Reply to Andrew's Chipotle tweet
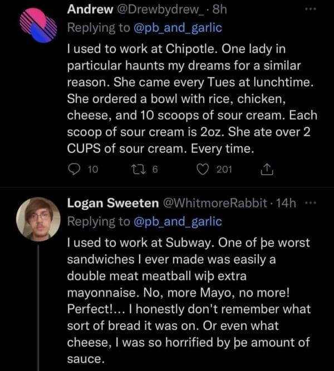This screenshot has height=371, width=334. (x=73, y=169)
